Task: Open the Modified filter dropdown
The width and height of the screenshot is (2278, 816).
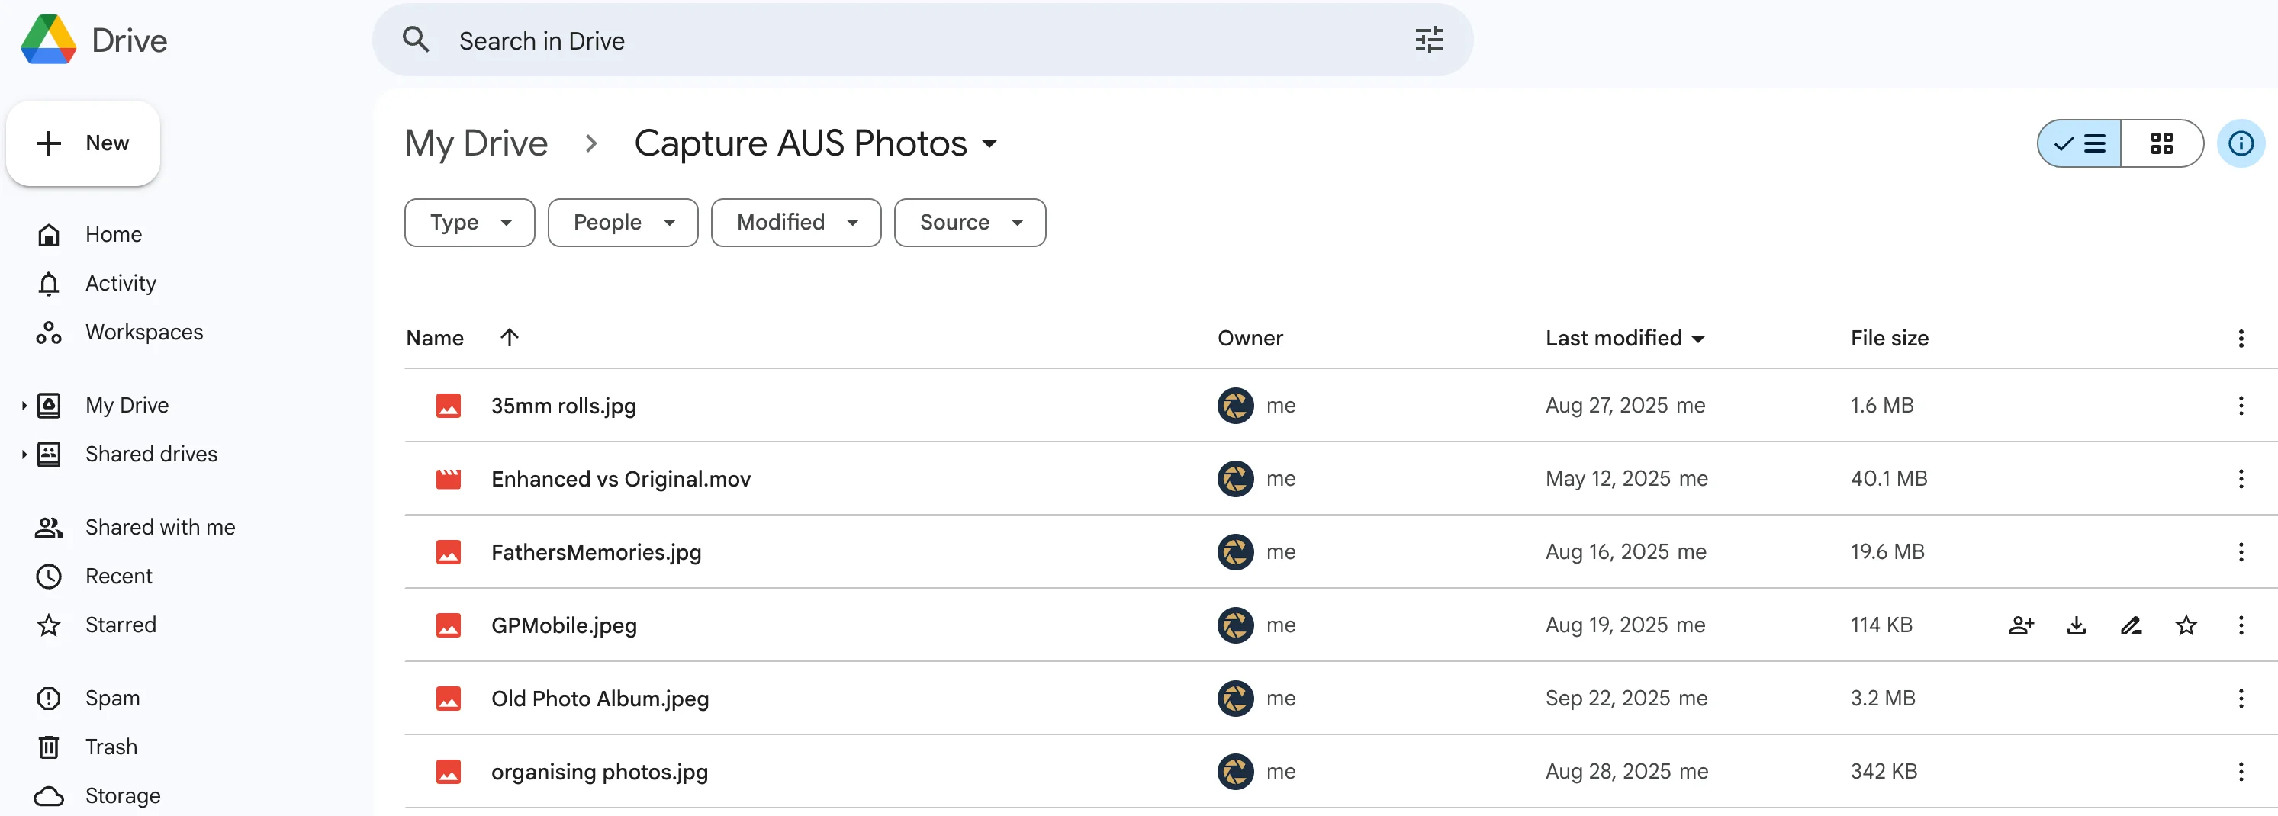Action: (796, 222)
